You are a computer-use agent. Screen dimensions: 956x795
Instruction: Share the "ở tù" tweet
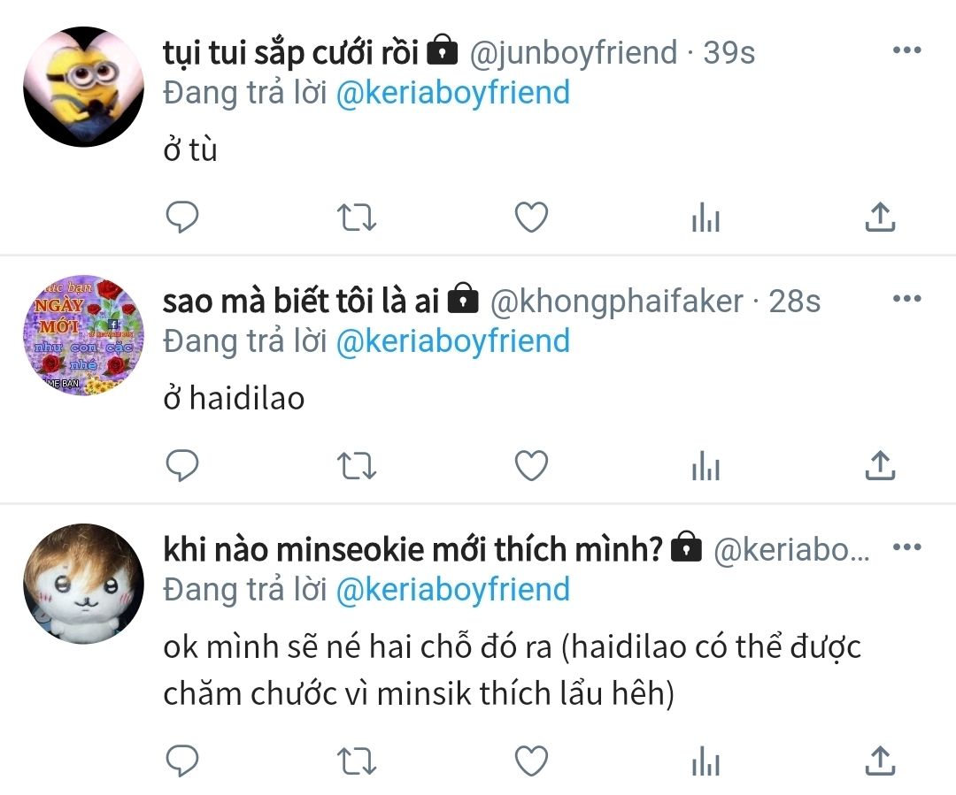880,217
